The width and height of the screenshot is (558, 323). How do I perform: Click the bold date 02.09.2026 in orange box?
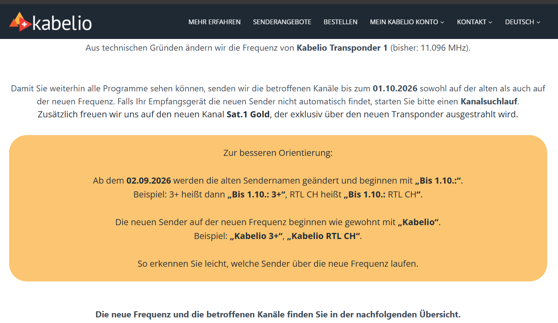click(x=149, y=181)
